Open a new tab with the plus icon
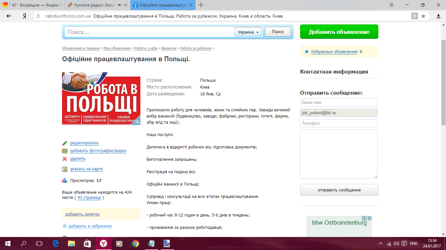The width and height of the screenshot is (446, 250). pos(201,5)
